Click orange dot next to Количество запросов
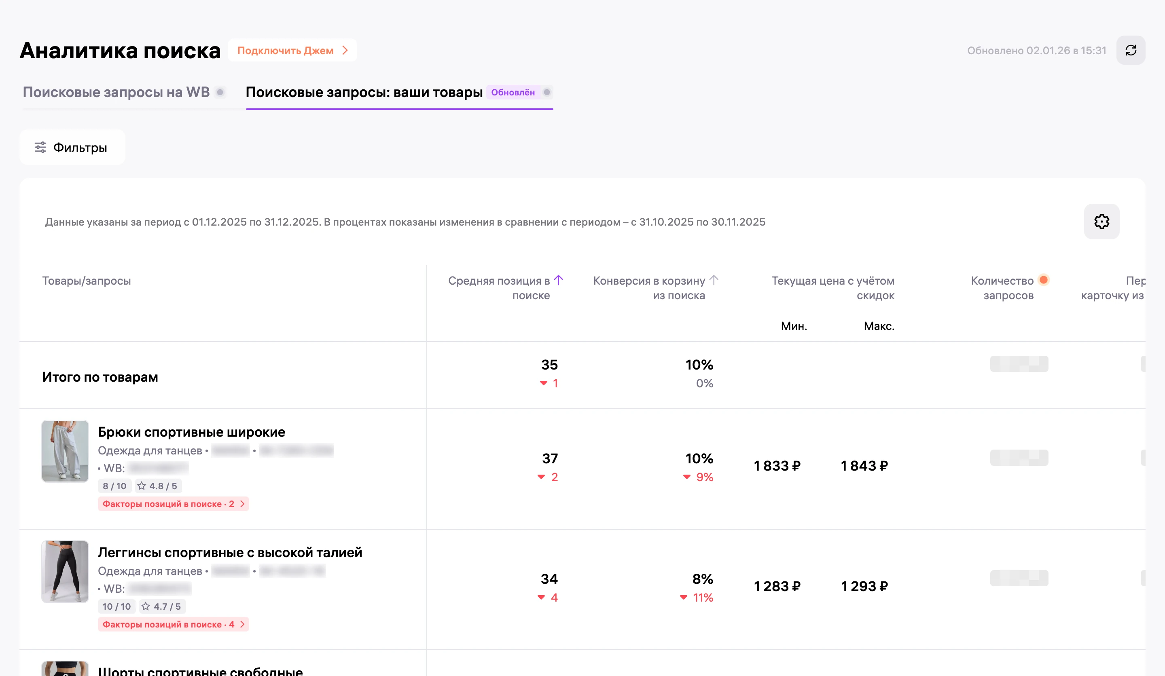Viewport: 1165px width, 676px height. [1043, 279]
